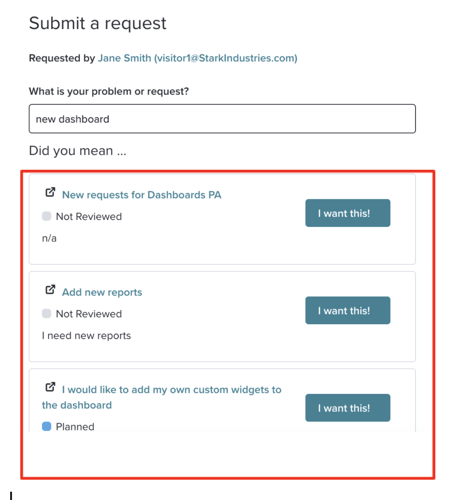463x500 pixels.
Task: Click the blue Planned status swatch
Action: pyautogui.click(x=47, y=426)
